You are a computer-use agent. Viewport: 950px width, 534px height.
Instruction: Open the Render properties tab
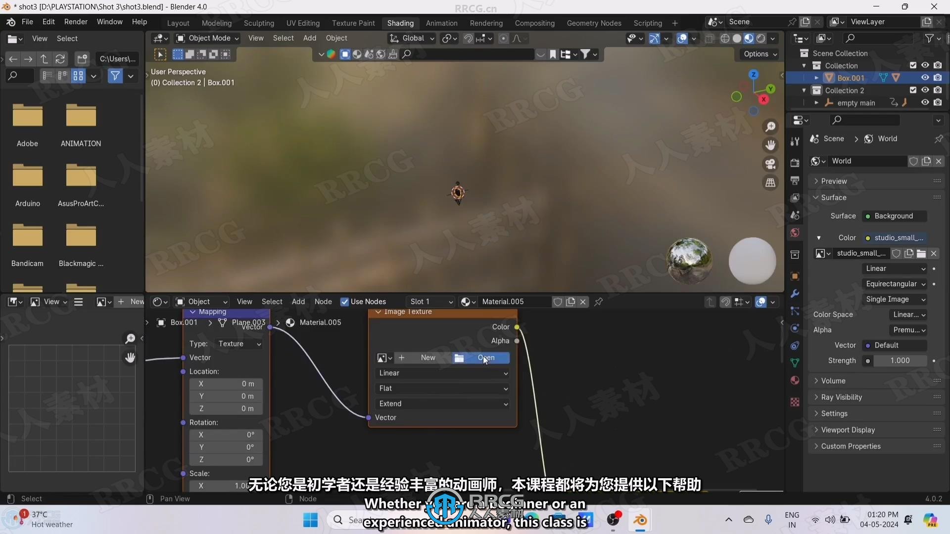pyautogui.click(x=795, y=163)
